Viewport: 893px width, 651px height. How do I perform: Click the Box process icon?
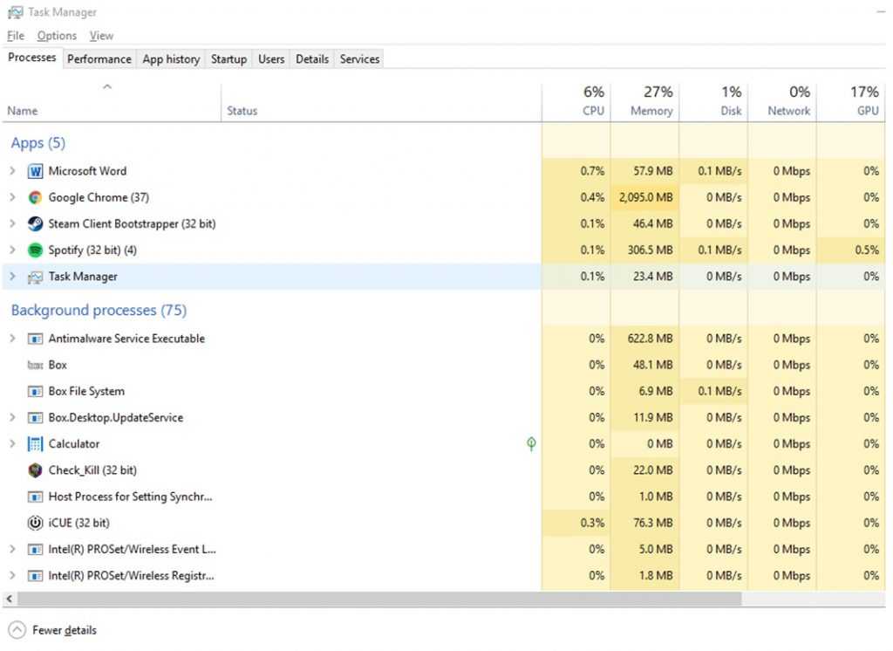pos(35,365)
